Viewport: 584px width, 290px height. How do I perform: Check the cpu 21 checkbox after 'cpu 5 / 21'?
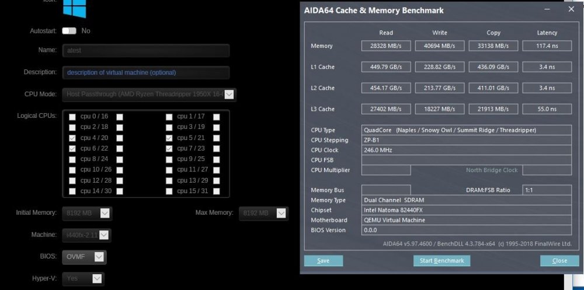(x=217, y=138)
